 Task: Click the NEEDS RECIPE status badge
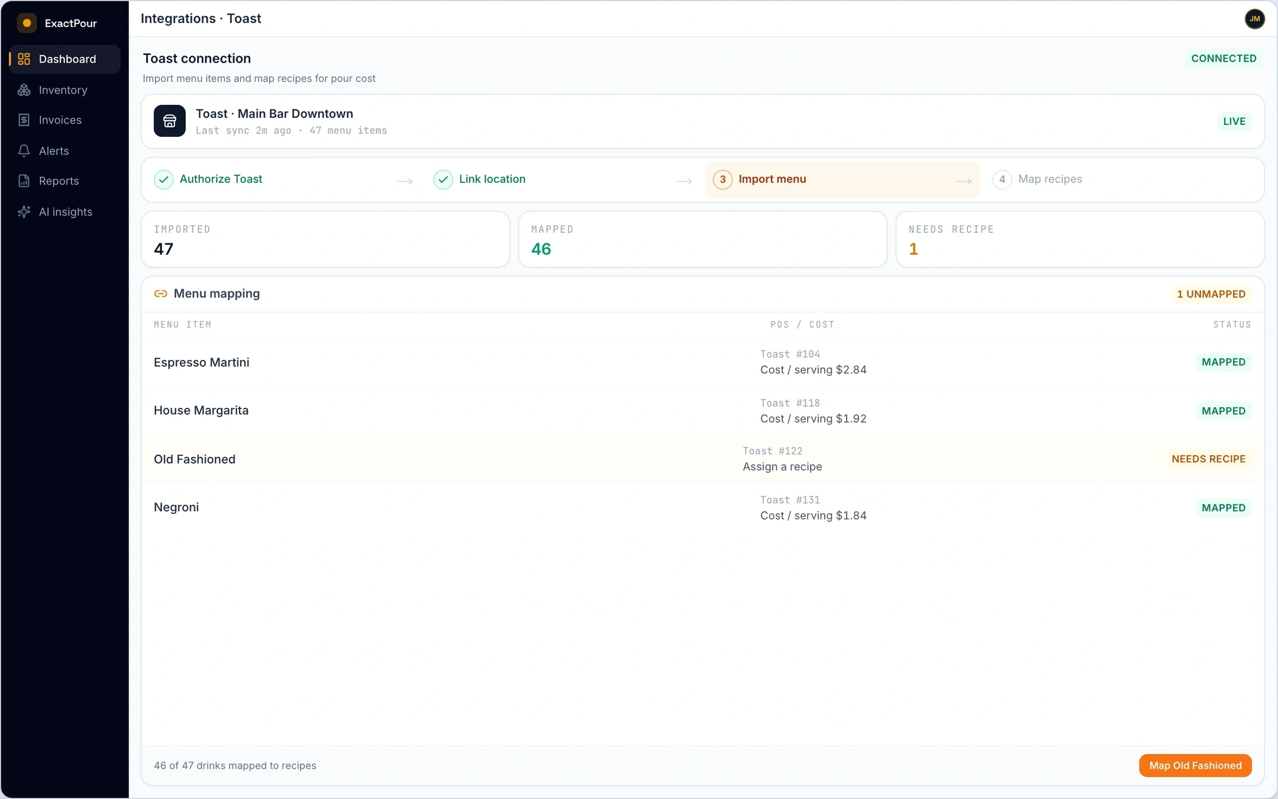[1208, 459]
